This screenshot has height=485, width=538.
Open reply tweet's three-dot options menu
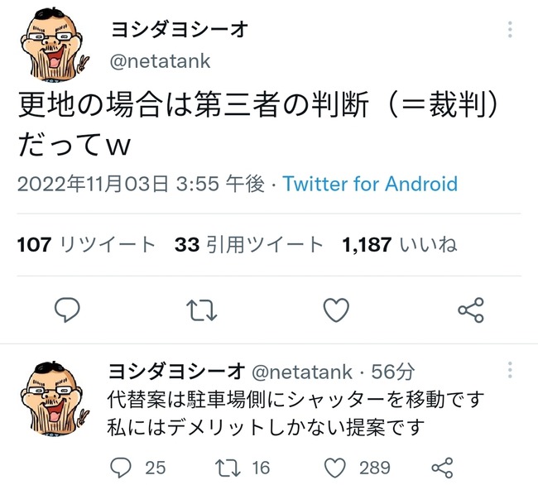click(x=511, y=370)
